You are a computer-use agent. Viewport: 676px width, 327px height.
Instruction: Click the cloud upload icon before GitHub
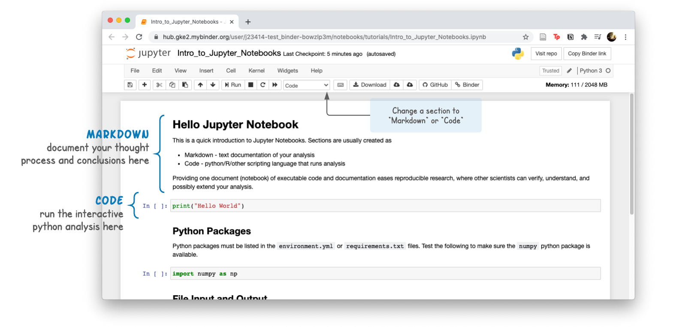[410, 85]
